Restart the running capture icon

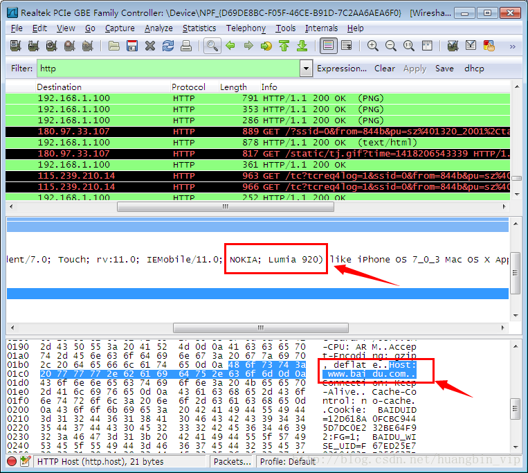tap(88, 46)
